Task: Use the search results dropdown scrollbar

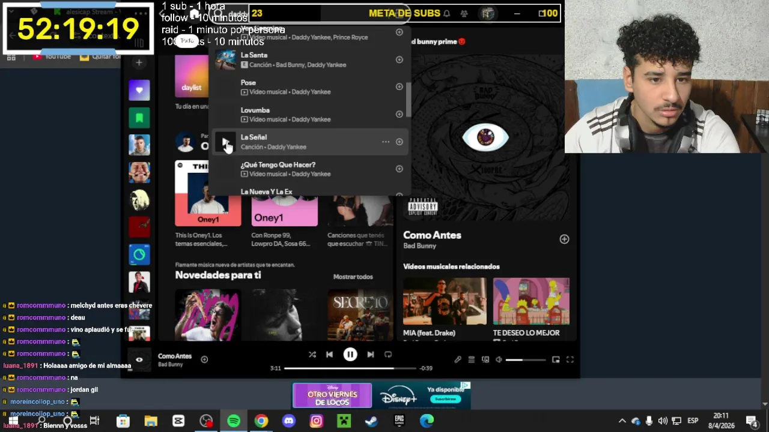Action: pyautogui.click(x=409, y=100)
